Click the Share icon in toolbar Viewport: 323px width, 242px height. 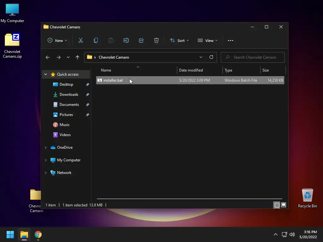[141, 41]
